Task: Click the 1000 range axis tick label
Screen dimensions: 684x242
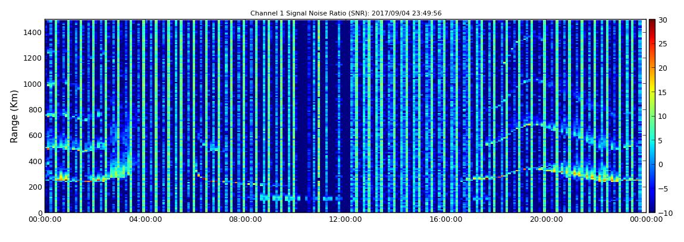Action: point(33,84)
